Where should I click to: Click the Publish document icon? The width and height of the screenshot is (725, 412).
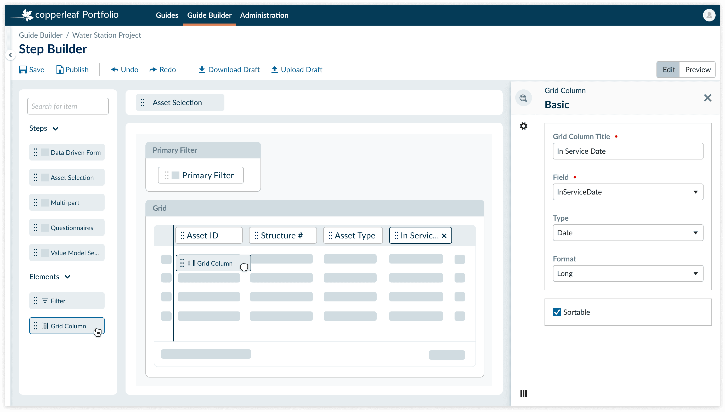[59, 70]
